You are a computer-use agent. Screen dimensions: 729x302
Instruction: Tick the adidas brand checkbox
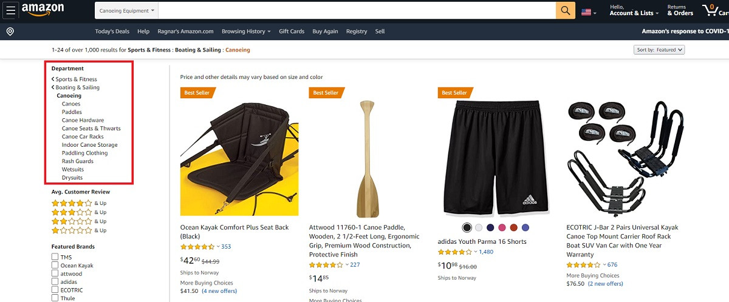(55, 281)
